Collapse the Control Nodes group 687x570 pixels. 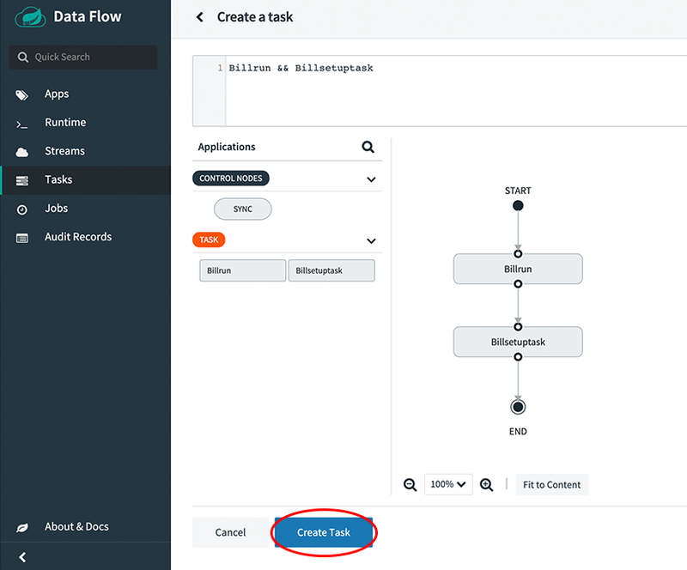pos(371,179)
